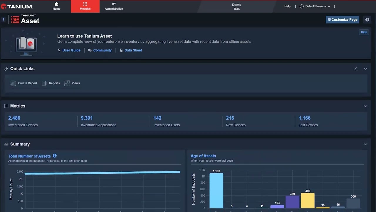Screen dimensions: 376x212
Task: Open the Age of Assets chart title
Action: pos(203,156)
